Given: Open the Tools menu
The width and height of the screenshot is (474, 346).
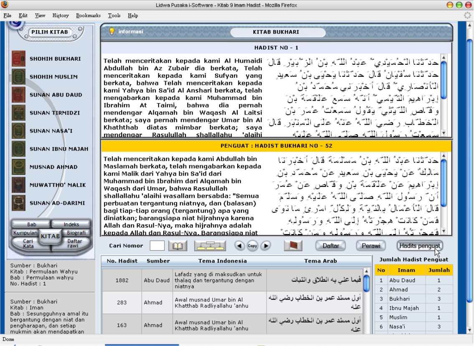Looking at the screenshot, I should click(114, 15).
